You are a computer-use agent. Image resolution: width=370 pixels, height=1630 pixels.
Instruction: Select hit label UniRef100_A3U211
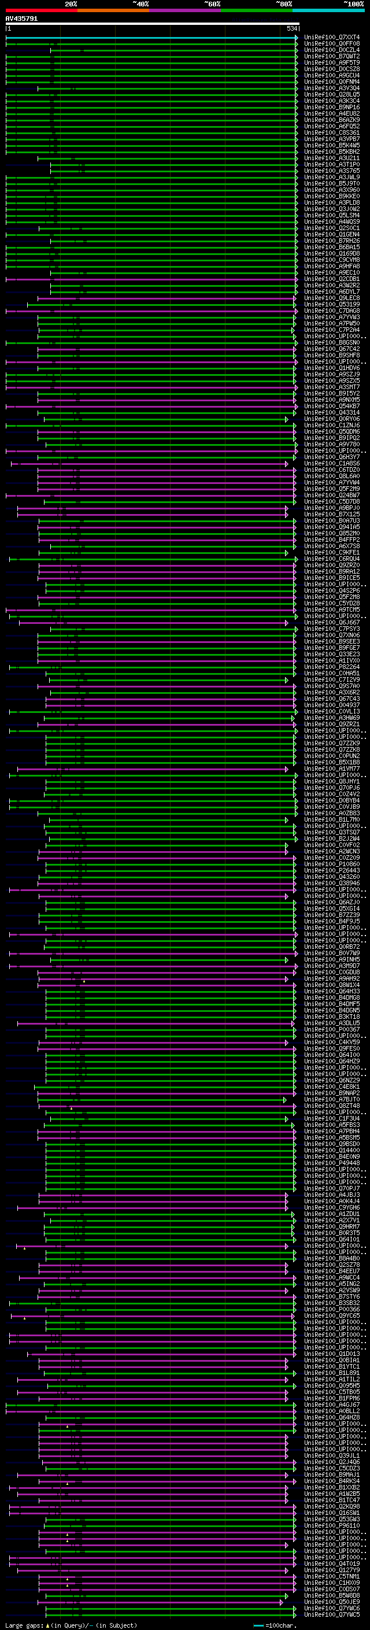(332, 158)
